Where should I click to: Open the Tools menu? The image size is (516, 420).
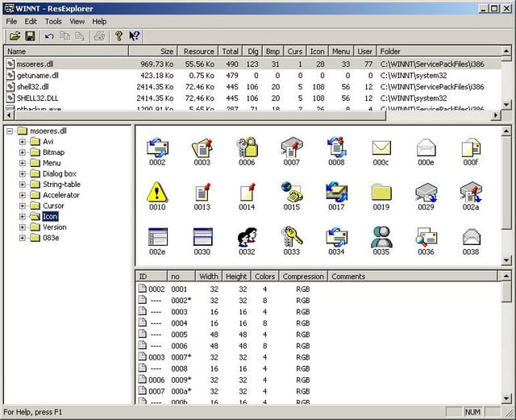coord(53,22)
